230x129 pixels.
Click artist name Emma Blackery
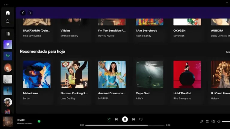tap(69, 36)
